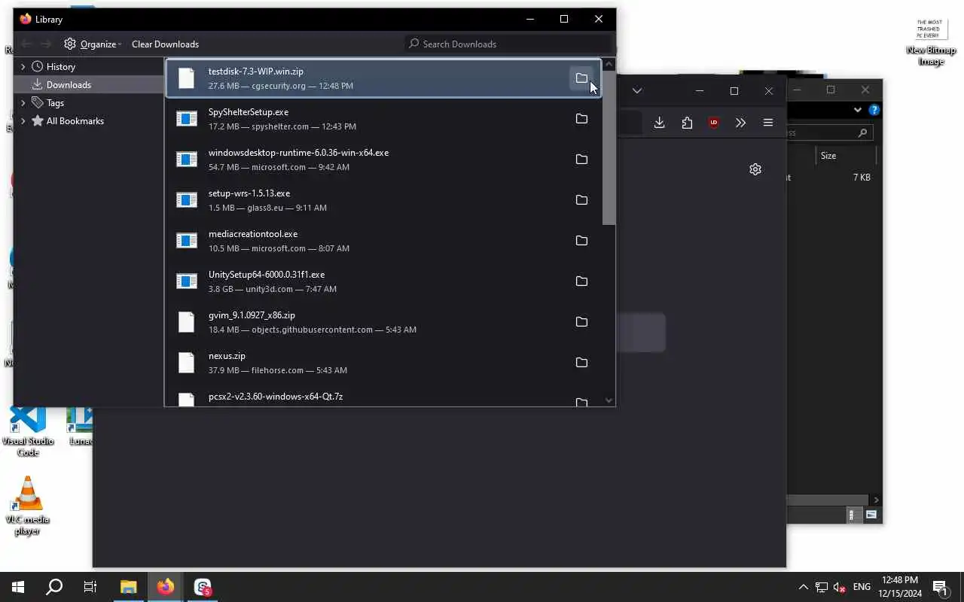Click Firefox Downloads toolbar icon

[x=659, y=123]
